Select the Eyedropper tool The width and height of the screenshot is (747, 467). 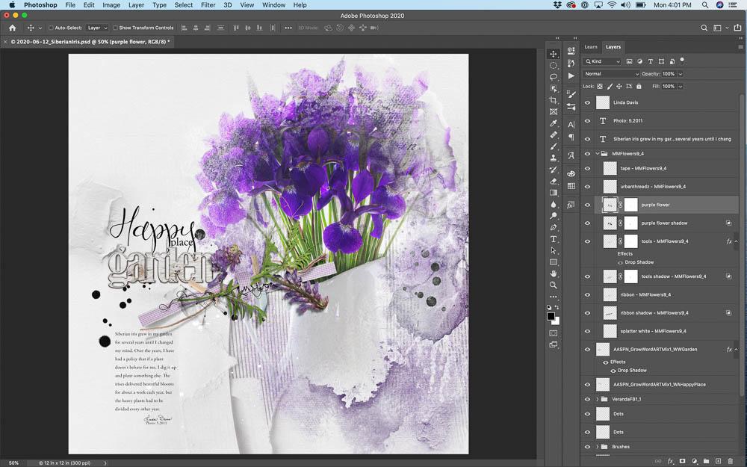pos(553,123)
